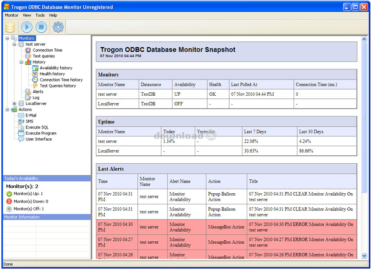Select Health history in tree
371x270 pixels.
point(52,74)
